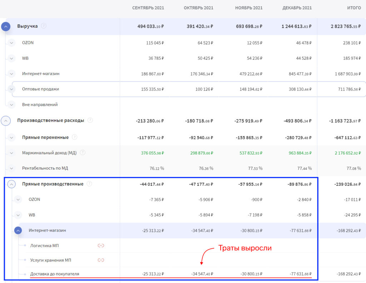
Task: Collapse the Выручка section
Action: coord(6,26)
